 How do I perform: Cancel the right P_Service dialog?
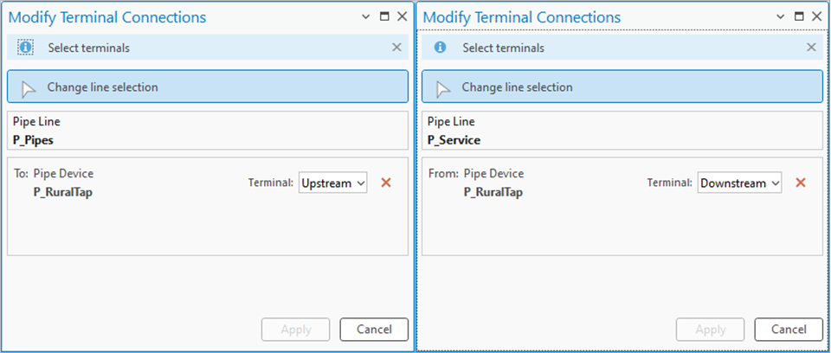coord(788,329)
